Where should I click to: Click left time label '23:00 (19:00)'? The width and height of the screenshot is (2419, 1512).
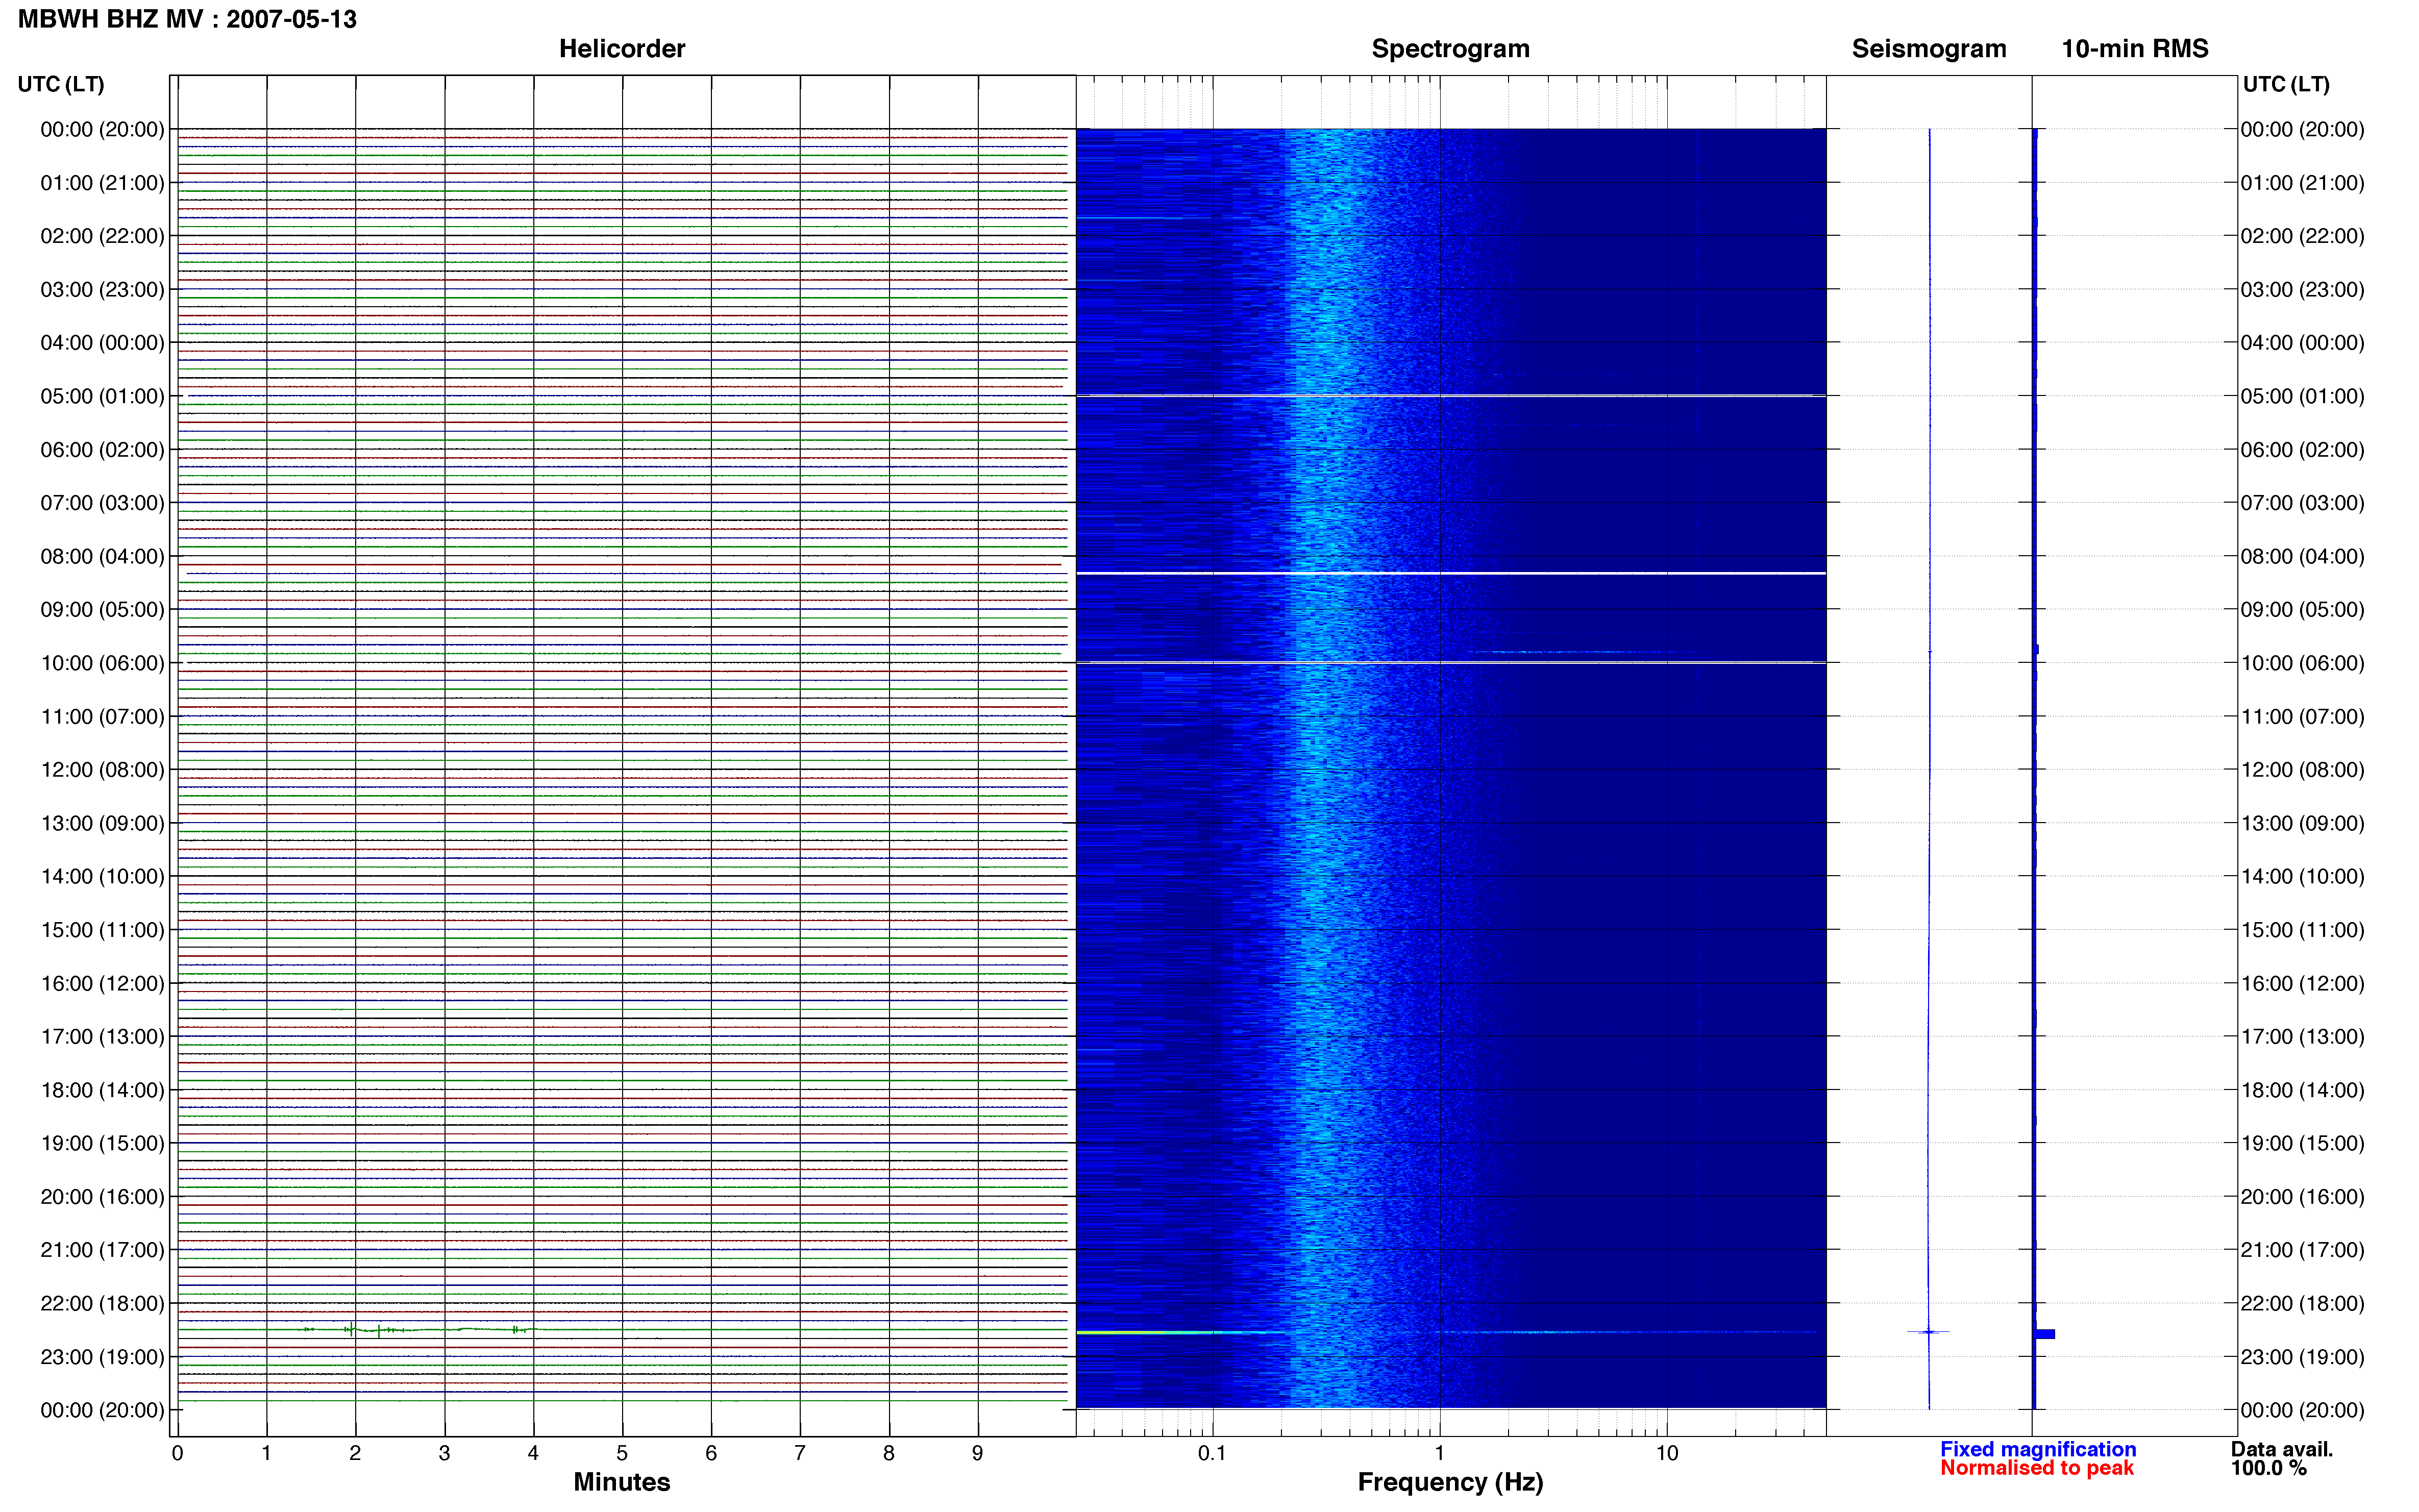click(x=102, y=1357)
